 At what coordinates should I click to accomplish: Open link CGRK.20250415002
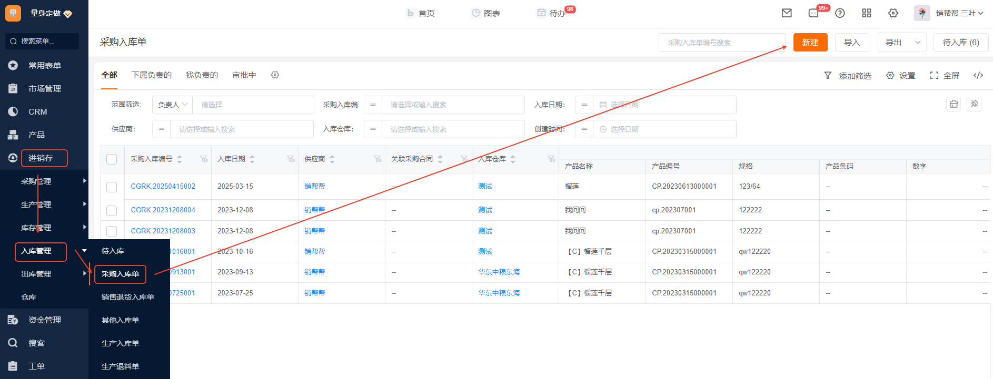(x=163, y=187)
